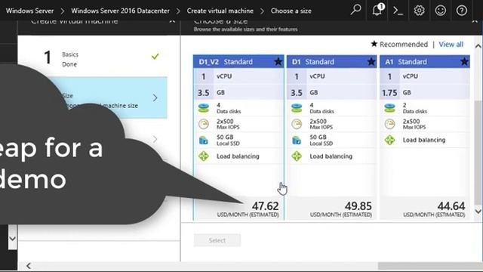Click 1.75 GB memory in A1 card
The height and width of the screenshot is (272, 483).
425,92
